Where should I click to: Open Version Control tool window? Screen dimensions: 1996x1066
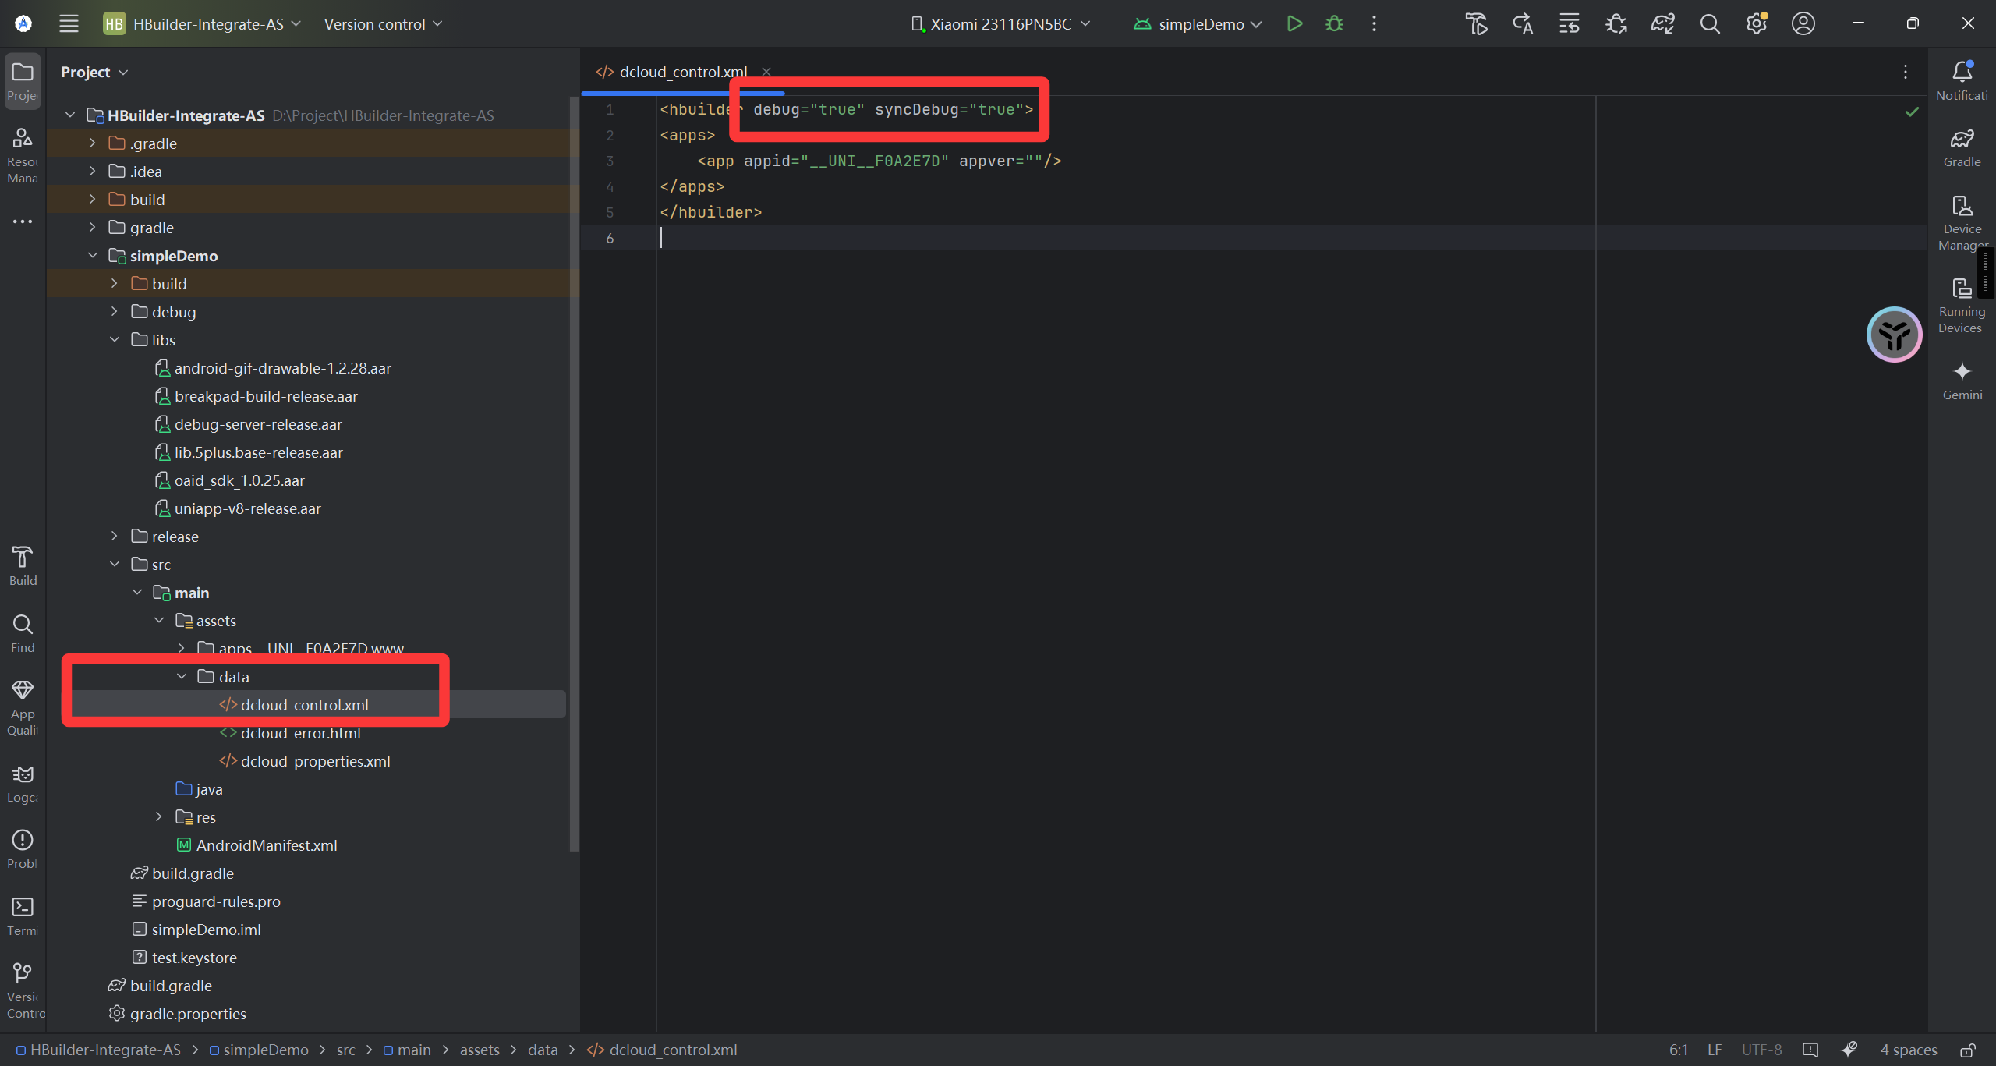click(23, 990)
